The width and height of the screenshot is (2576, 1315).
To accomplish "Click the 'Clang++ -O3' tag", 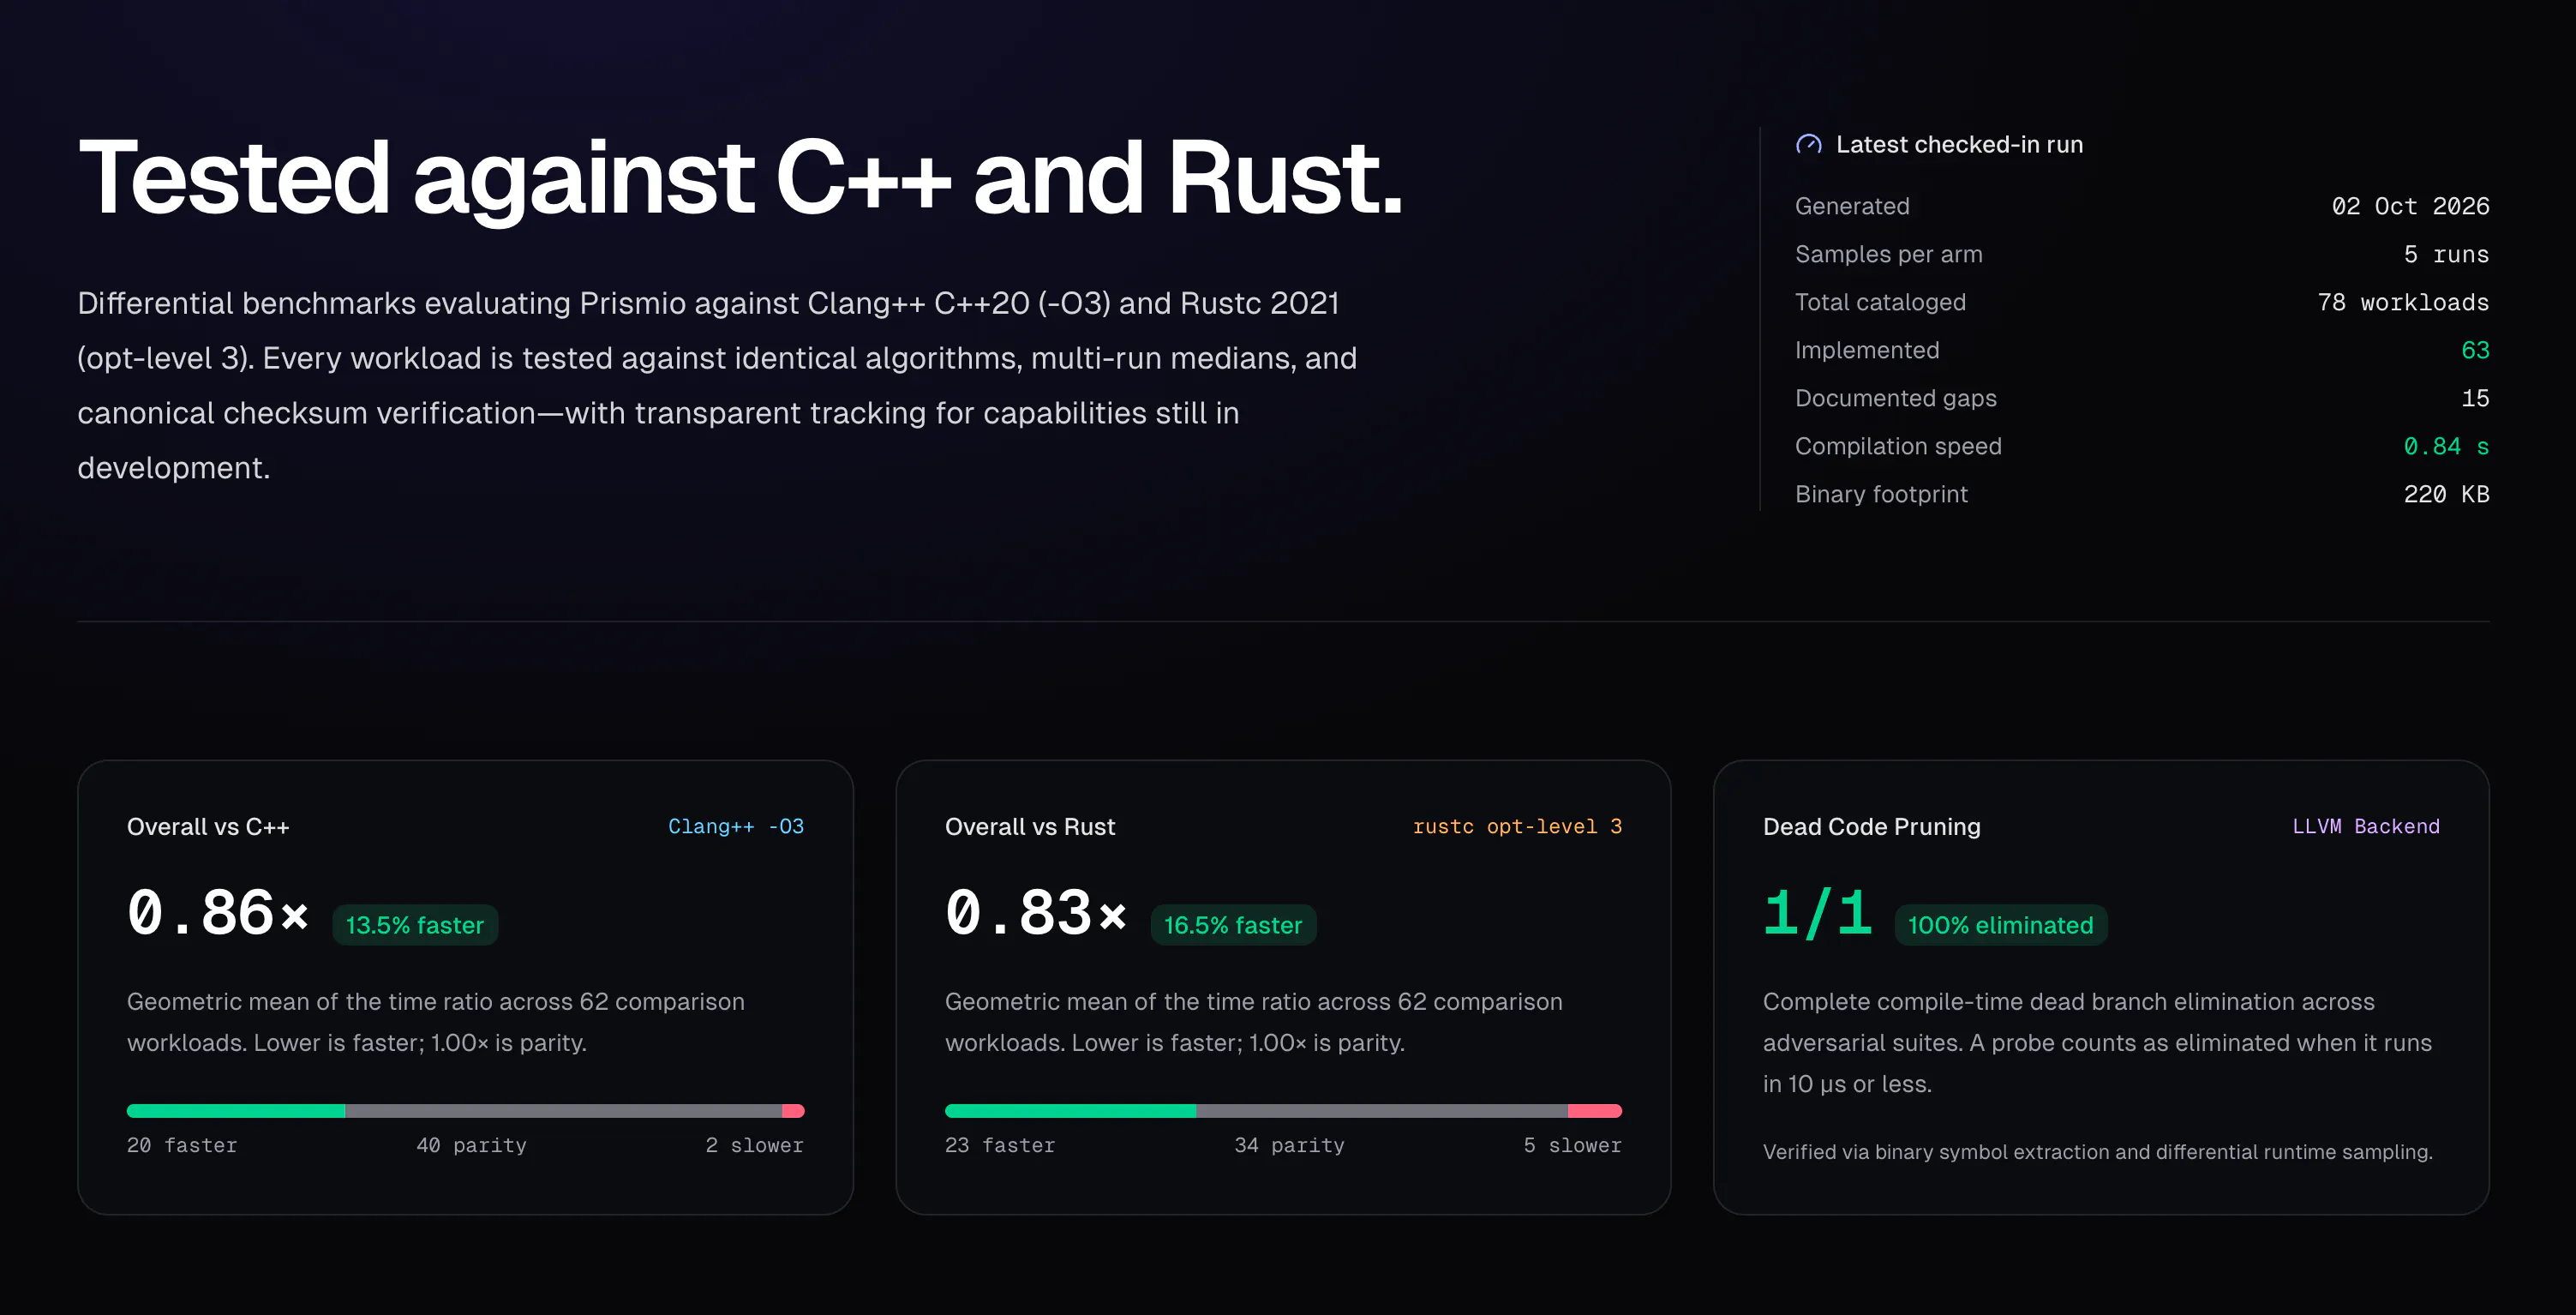I will click(736, 826).
